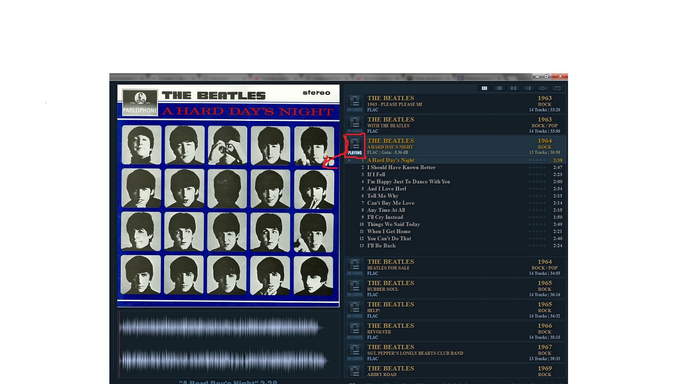Rate the track If I Fell using the stars
Viewport: 682px width, 384px height.
537,175
